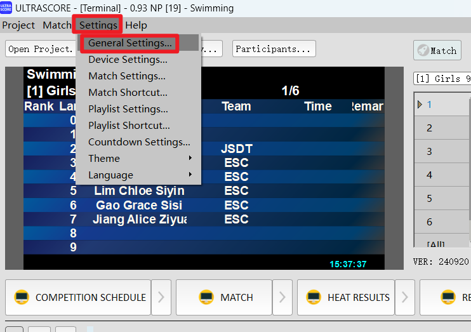471x332 pixels.
Task: Open the Project menu
Action: (18, 25)
